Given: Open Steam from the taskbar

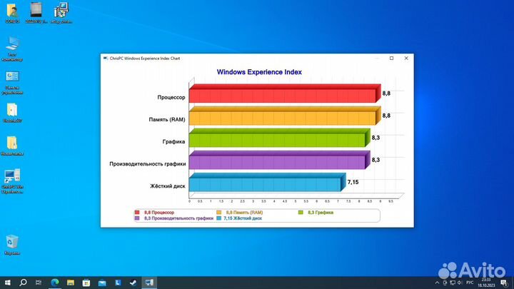Looking at the screenshot, I should click(x=133, y=283).
